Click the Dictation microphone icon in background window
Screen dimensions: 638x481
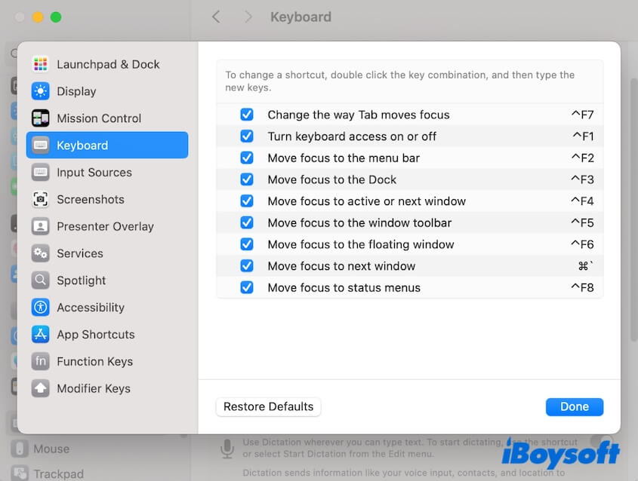(227, 449)
